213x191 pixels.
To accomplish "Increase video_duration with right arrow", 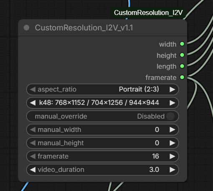I will (172, 170).
